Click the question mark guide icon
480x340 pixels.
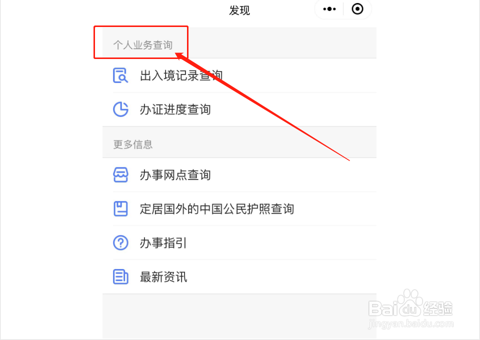pos(120,242)
